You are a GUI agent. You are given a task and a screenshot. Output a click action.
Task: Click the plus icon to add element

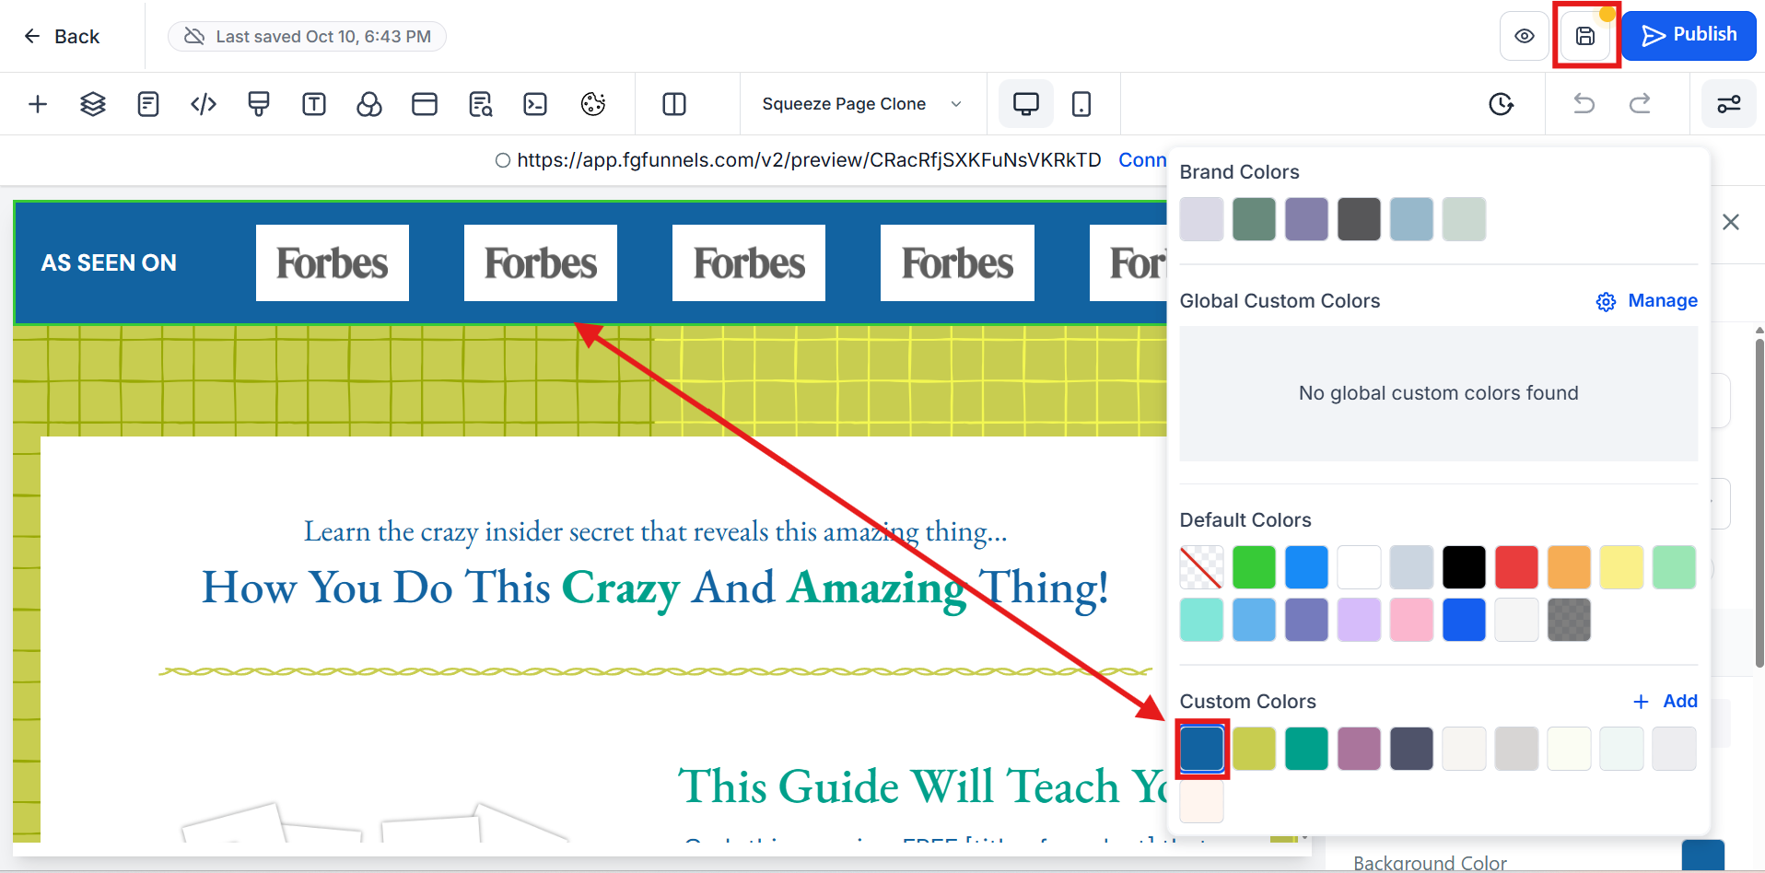tap(38, 104)
